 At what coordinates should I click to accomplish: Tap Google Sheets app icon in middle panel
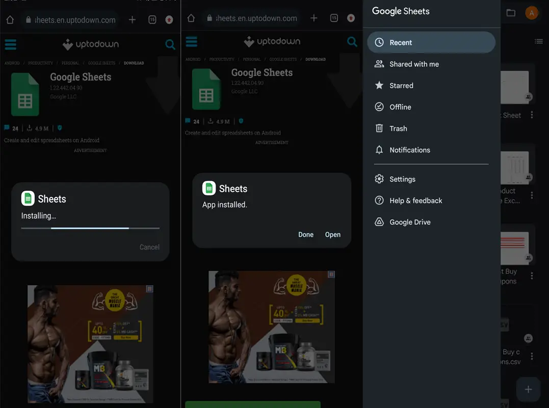pos(206,89)
